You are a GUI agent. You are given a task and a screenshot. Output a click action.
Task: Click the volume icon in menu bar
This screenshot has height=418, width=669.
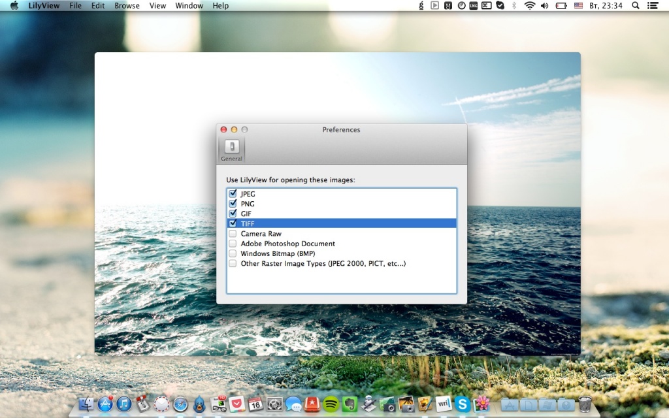(x=545, y=6)
